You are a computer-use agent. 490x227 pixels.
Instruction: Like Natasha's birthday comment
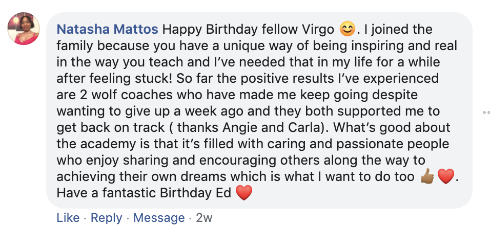[68, 217]
